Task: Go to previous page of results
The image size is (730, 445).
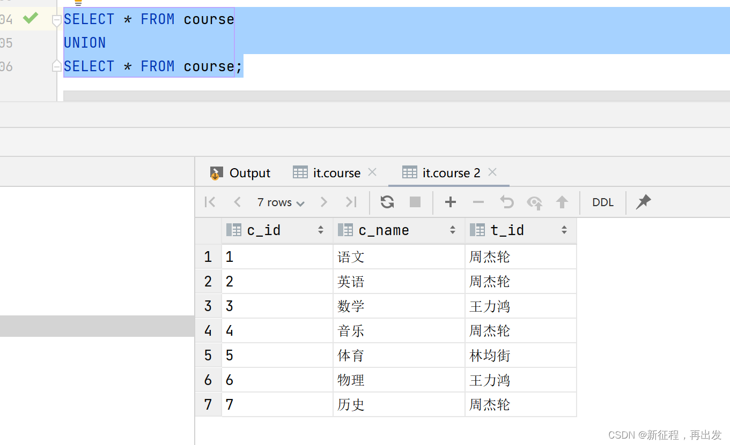Action: point(237,202)
